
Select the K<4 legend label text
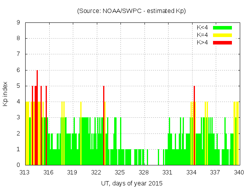(x=202, y=28)
